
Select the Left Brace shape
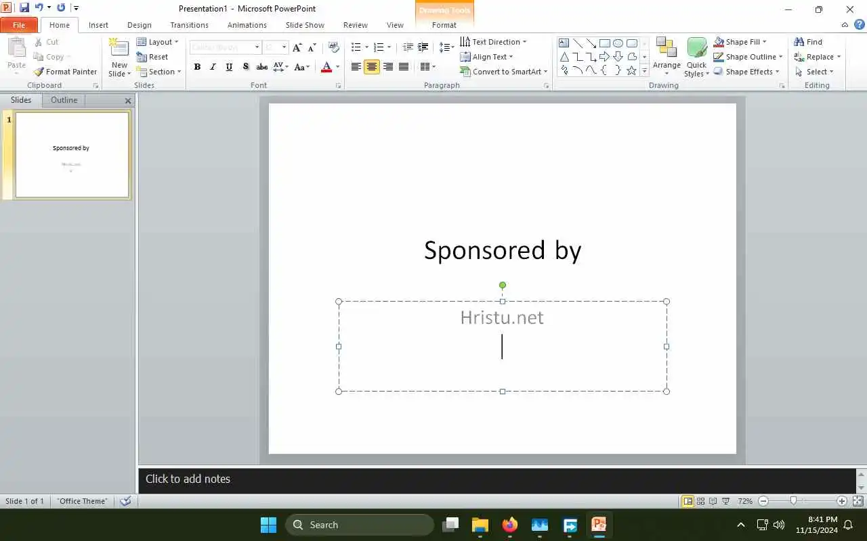click(x=605, y=70)
